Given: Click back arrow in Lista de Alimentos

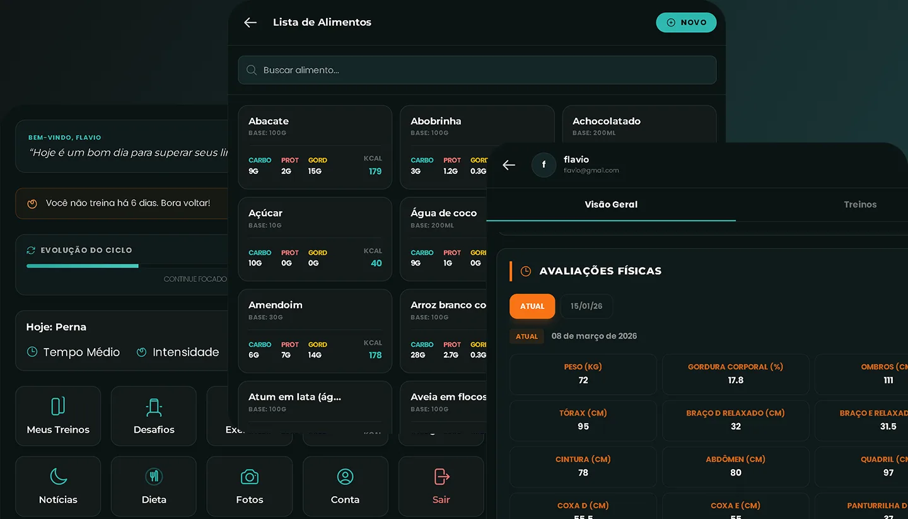Looking at the screenshot, I should [x=250, y=23].
